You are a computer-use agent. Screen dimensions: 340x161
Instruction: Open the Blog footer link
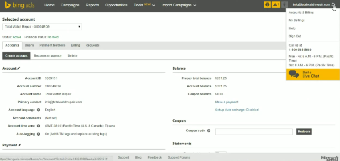pyautogui.click(x=138, y=157)
